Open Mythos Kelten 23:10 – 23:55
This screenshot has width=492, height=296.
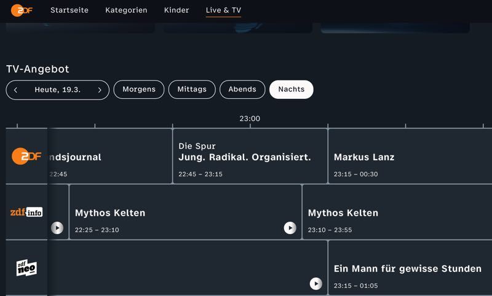pyautogui.click(x=397, y=212)
